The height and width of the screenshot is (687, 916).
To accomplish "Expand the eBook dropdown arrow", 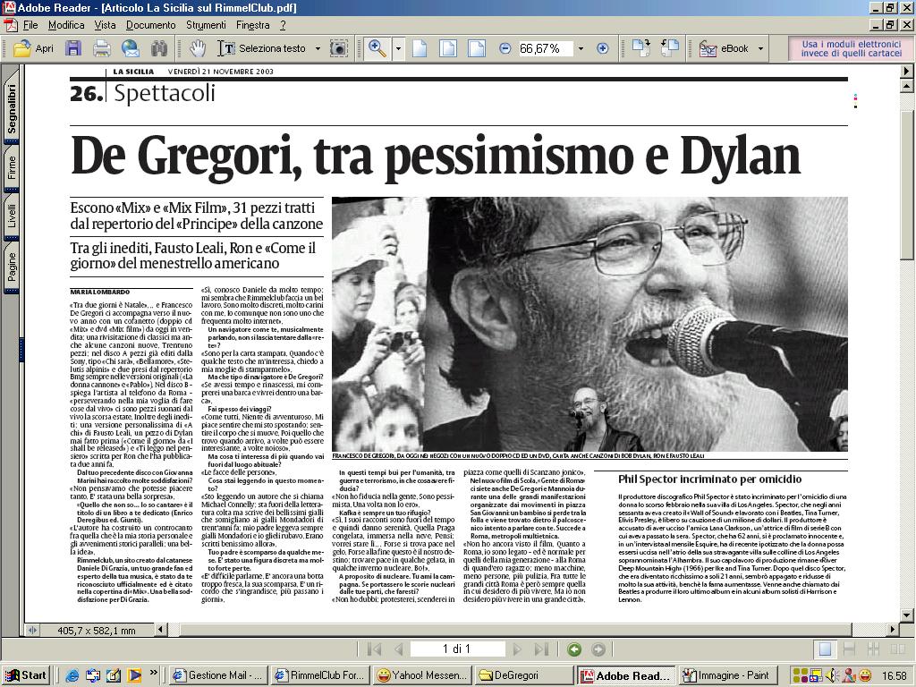I will 760,48.
